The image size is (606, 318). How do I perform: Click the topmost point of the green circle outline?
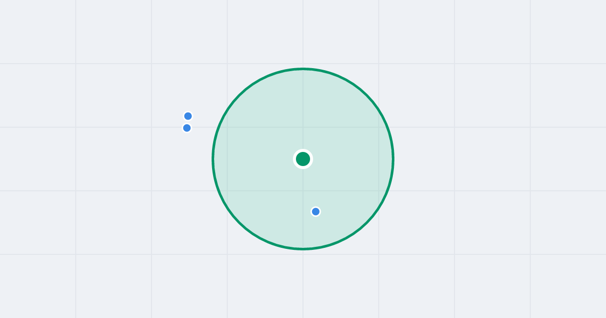303,69
